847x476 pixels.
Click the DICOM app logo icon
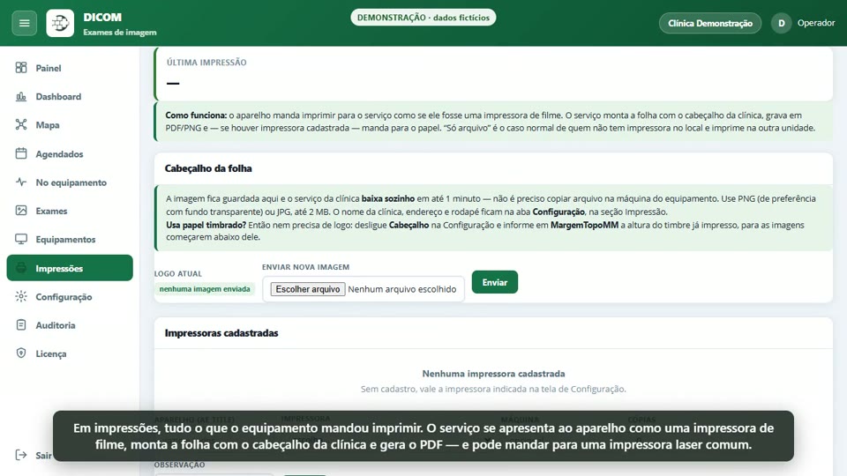click(60, 23)
